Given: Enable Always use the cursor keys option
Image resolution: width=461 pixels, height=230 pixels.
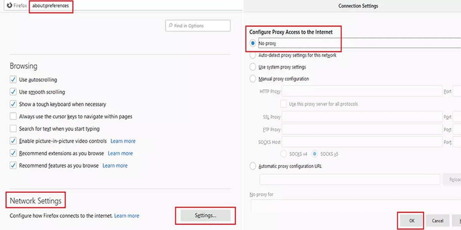Looking at the screenshot, I should (x=13, y=117).
